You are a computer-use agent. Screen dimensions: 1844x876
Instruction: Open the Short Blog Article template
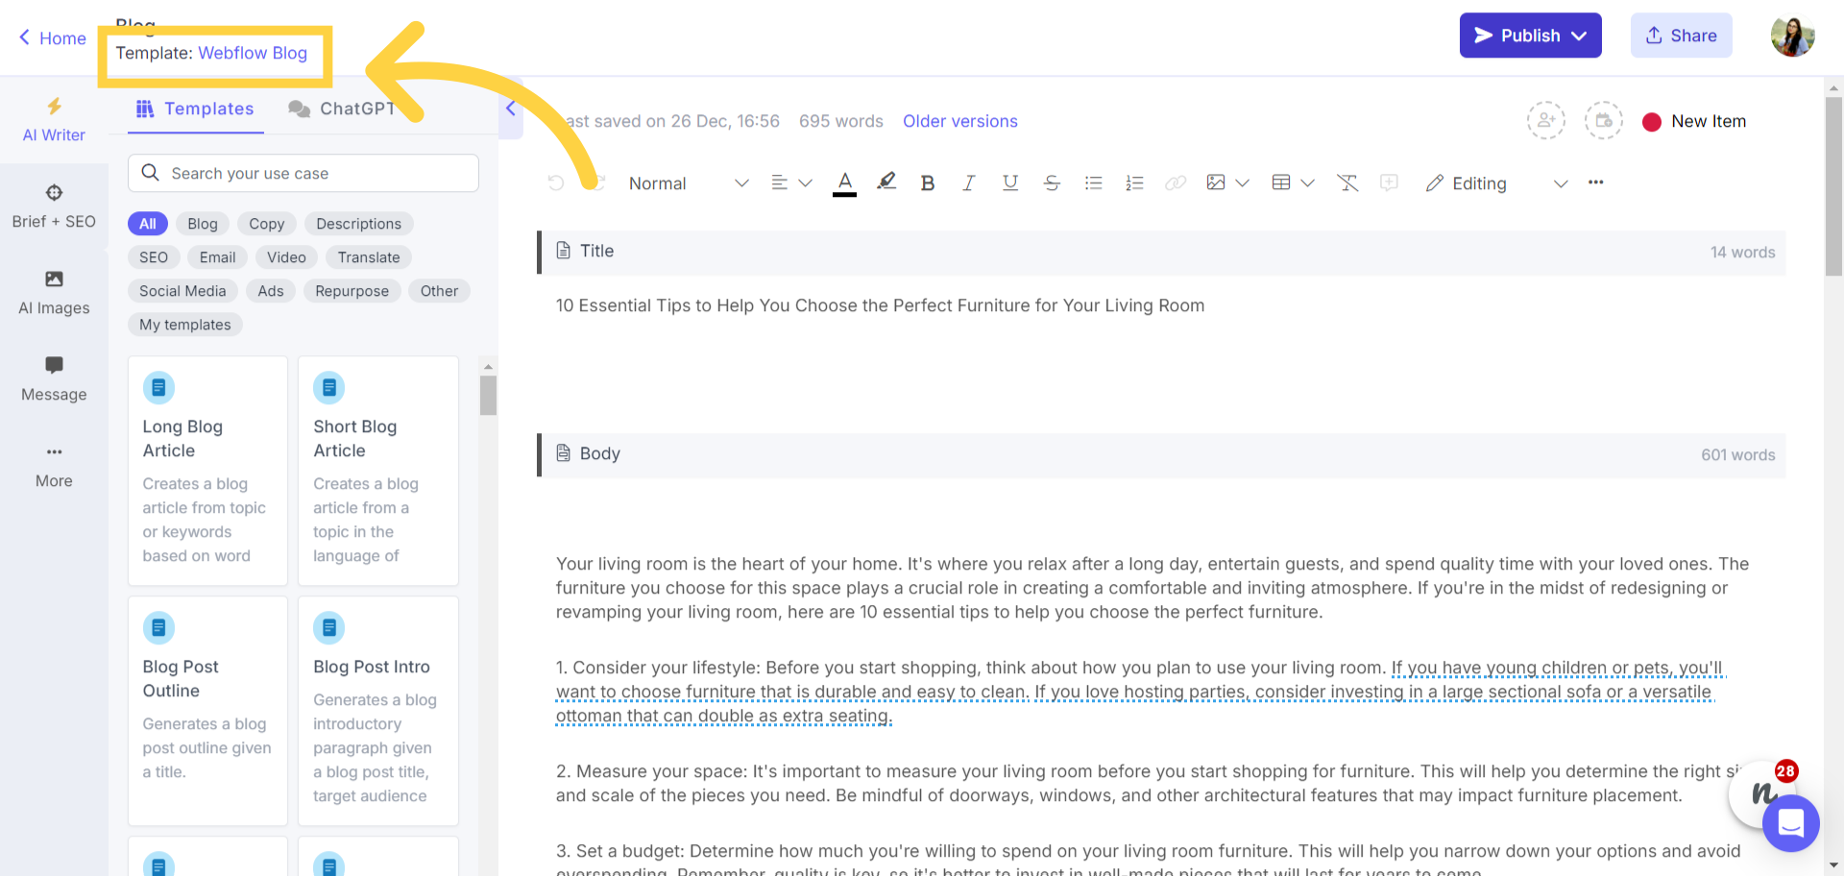378,471
